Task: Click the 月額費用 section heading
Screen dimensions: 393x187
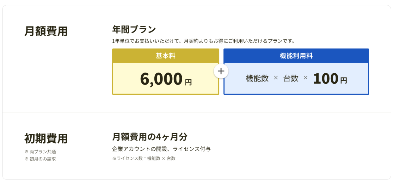Action: [x=46, y=31]
